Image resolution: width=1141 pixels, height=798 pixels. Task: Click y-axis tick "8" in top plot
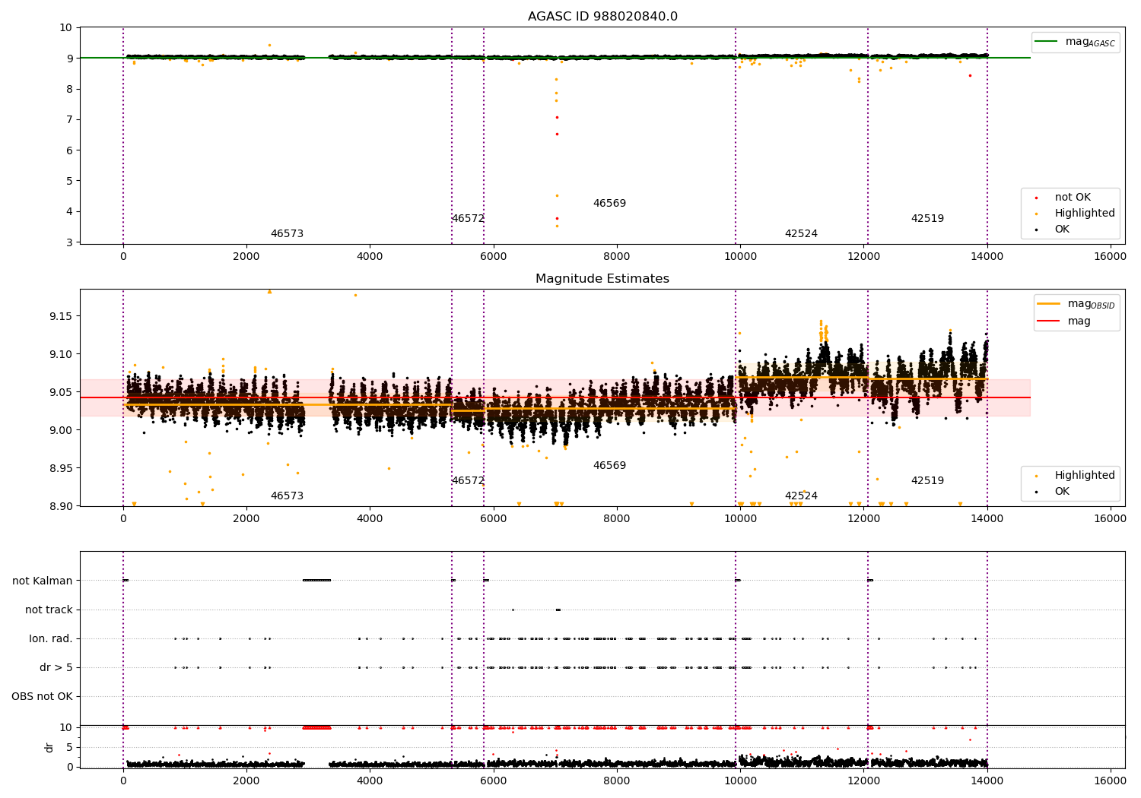click(x=69, y=89)
